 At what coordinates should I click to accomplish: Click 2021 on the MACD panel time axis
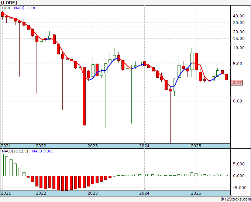(x=6, y=193)
